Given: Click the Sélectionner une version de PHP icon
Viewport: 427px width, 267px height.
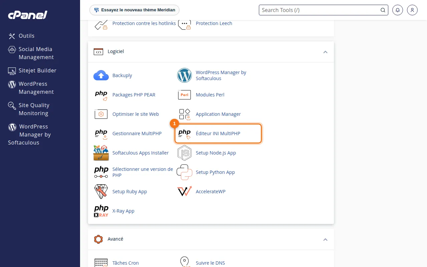Looking at the screenshot, I should (x=101, y=172).
